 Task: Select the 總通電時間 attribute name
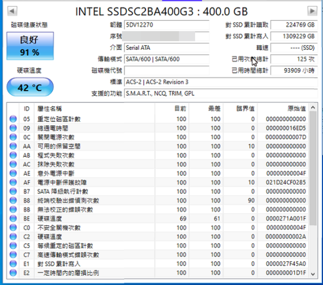tap(53, 128)
